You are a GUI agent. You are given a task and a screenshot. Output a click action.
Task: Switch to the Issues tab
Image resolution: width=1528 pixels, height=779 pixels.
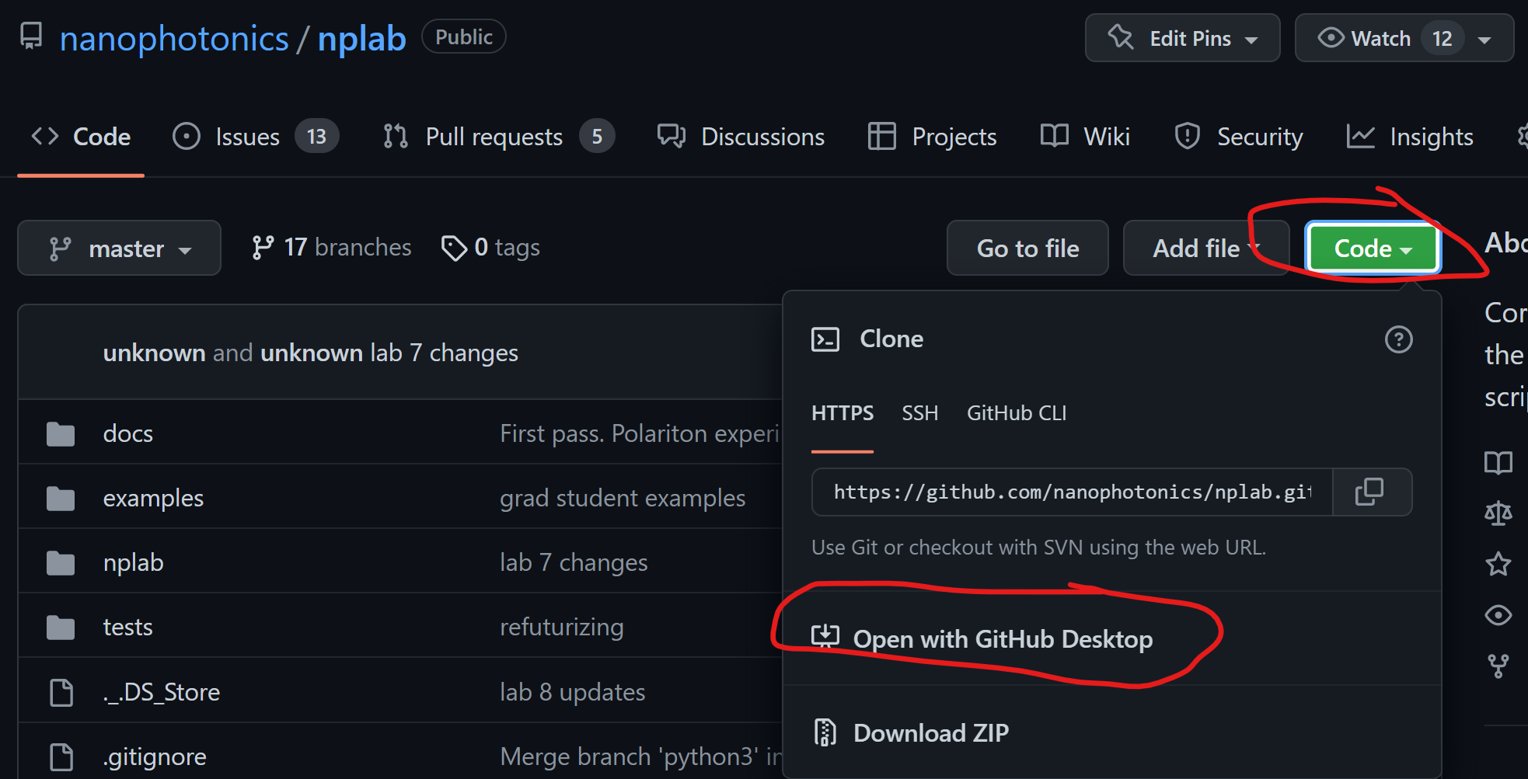click(246, 136)
